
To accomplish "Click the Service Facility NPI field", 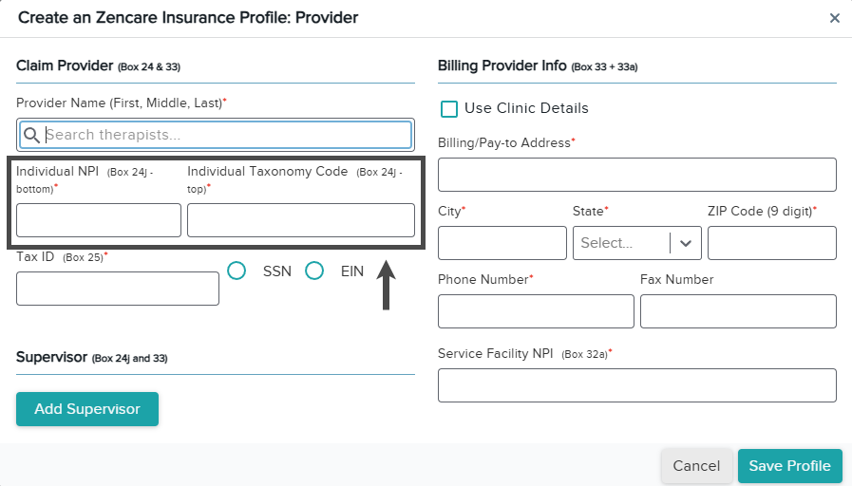I will click(636, 385).
